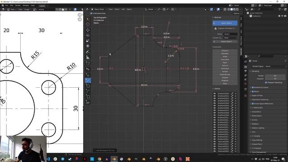Open the Convert Type dropdown set to None
This screenshot has height=162, width=288.
pos(230,38)
